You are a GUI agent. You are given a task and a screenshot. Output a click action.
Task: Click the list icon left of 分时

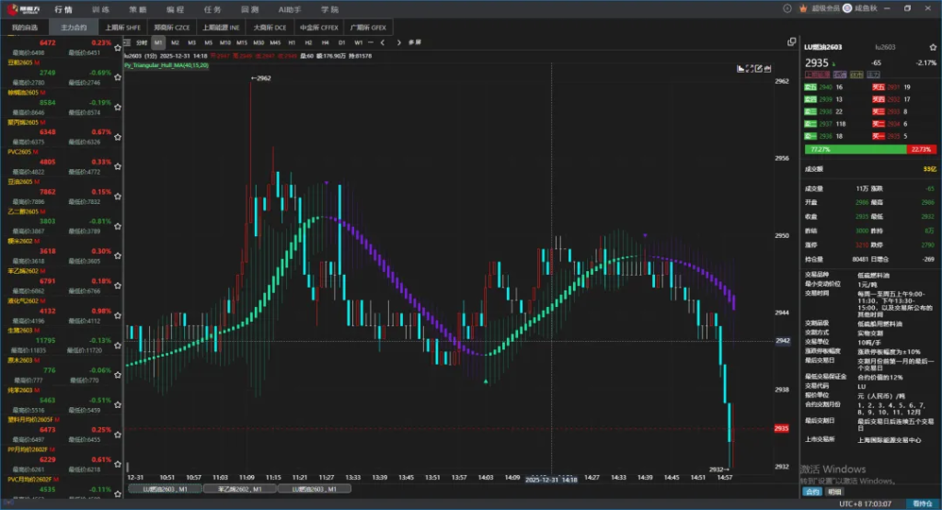click(x=127, y=42)
